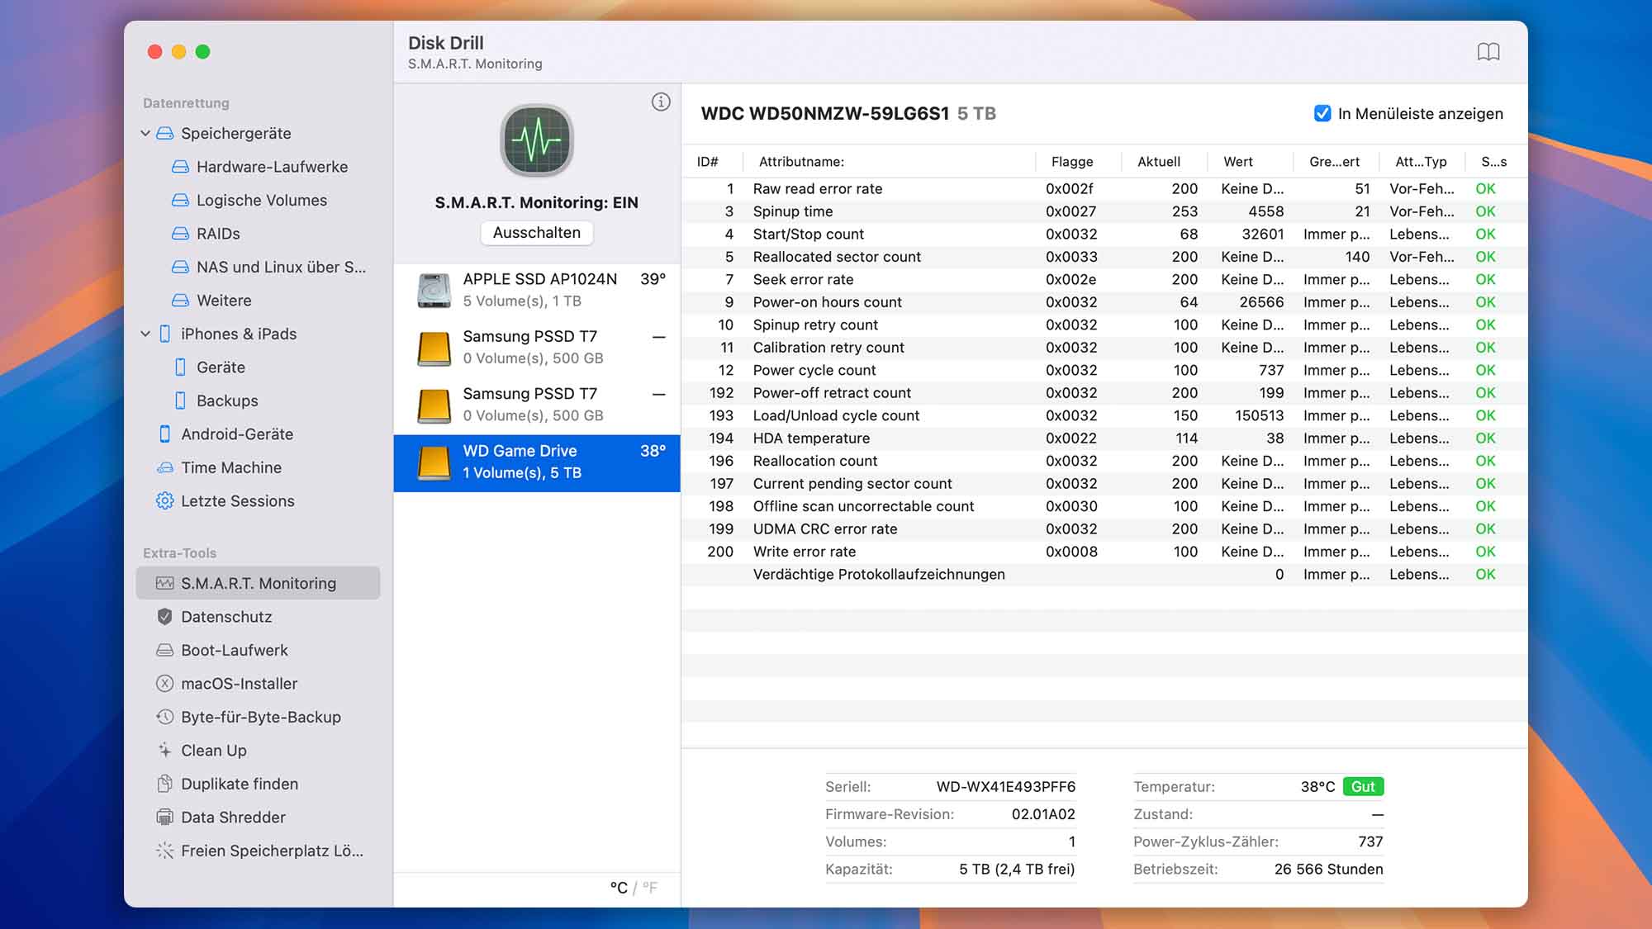Click the Backups device icon

click(180, 401)
